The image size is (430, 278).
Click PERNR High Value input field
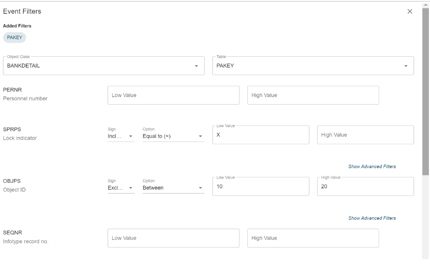pos(313,95)
